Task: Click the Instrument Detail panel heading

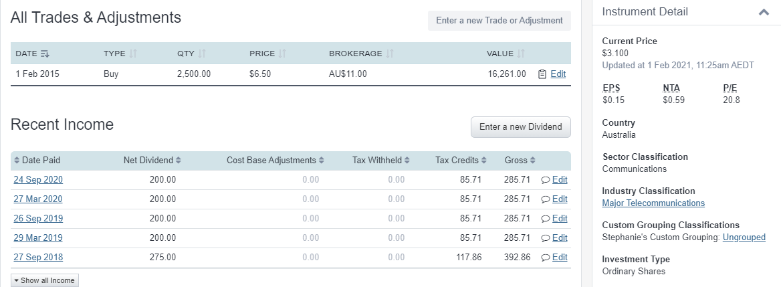Action: 645,12
